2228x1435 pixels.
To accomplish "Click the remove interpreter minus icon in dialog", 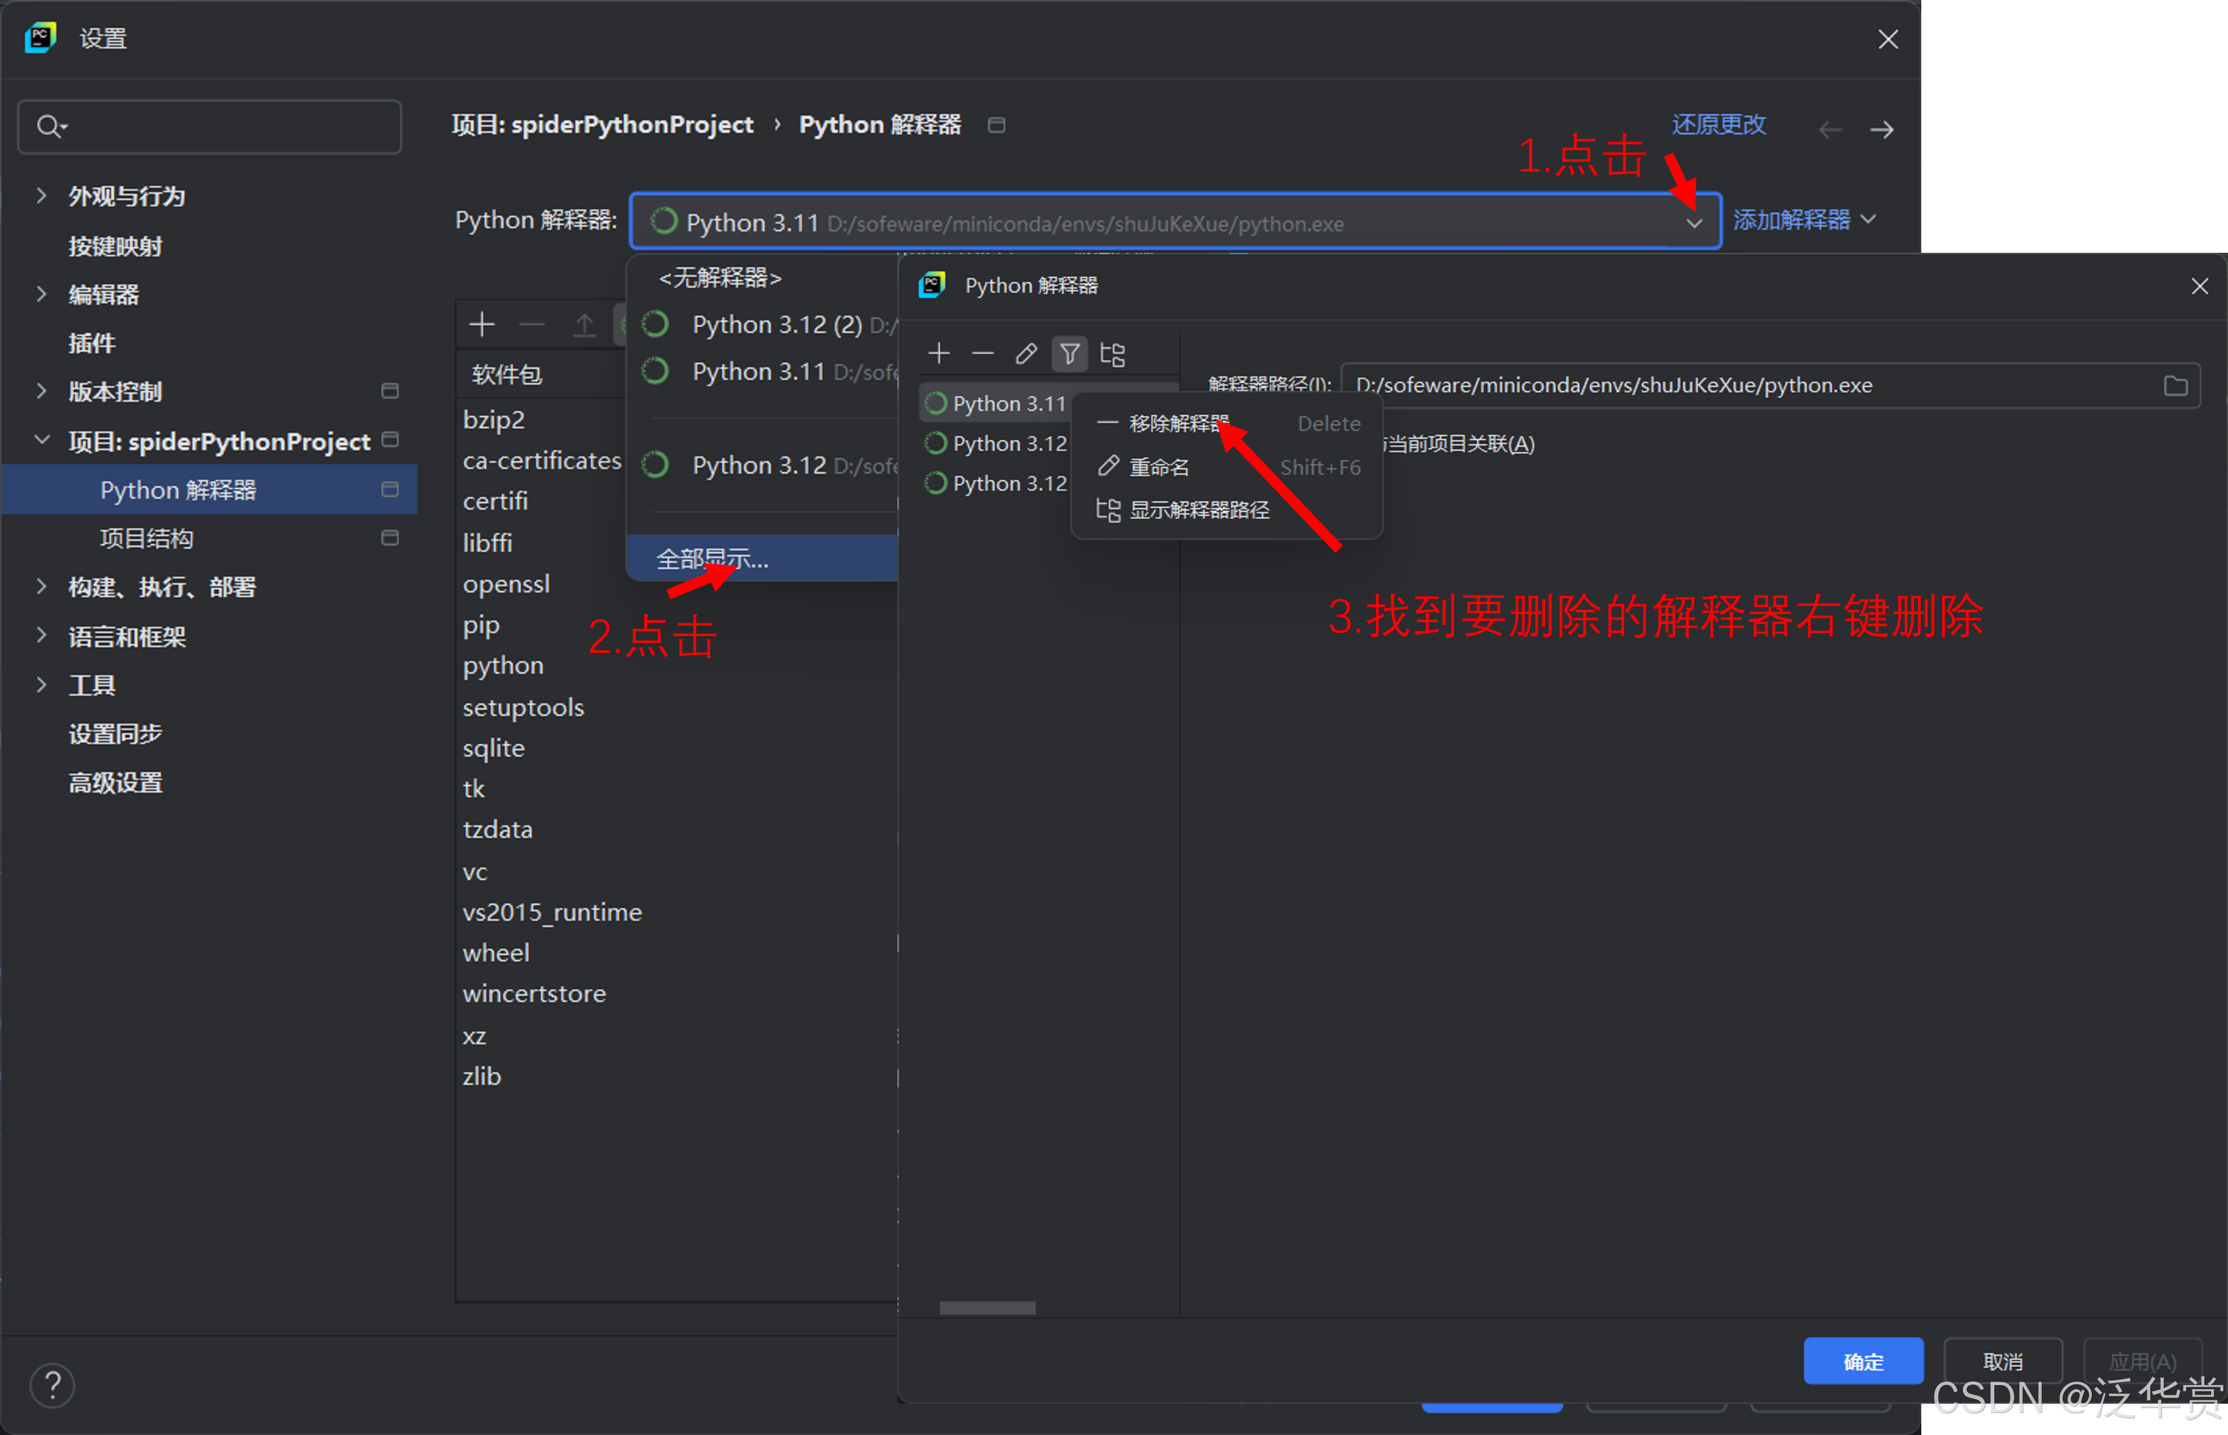I will tap(982, 354).
